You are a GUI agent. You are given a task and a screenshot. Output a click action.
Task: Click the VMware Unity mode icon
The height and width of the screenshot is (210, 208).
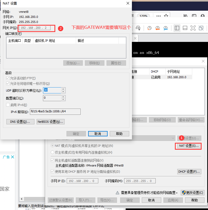point(201,28)
